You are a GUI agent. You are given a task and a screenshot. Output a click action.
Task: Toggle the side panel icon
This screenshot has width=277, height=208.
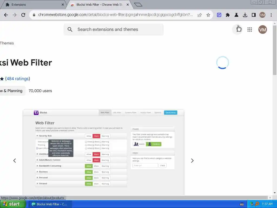254,15
